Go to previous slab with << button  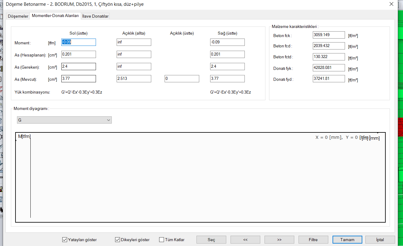coord(245,240)
